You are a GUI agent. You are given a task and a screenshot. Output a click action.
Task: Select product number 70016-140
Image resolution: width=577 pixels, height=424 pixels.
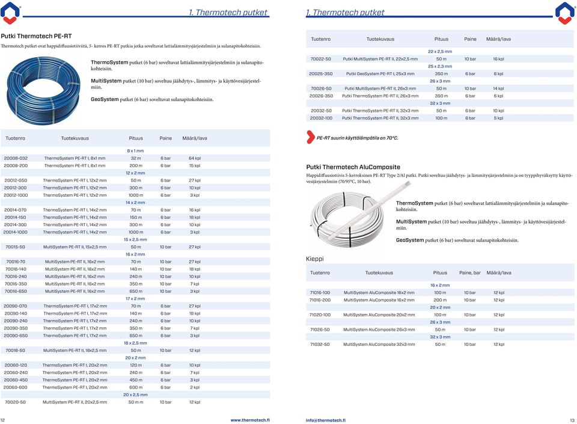click(16, 269)
